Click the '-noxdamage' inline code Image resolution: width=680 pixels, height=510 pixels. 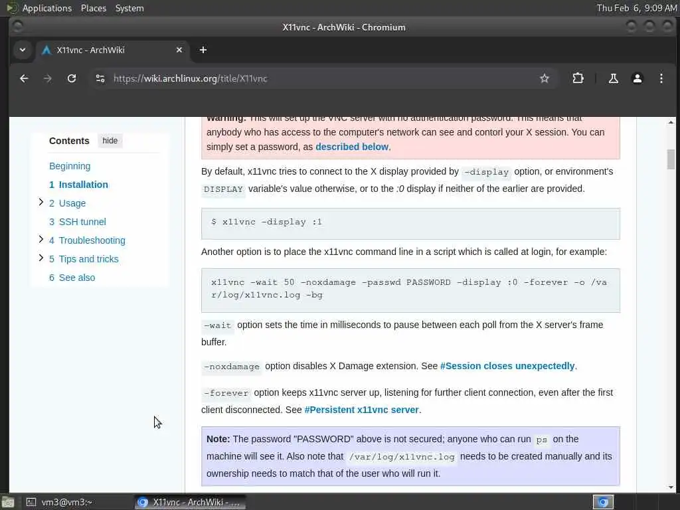tap(232, 367)
